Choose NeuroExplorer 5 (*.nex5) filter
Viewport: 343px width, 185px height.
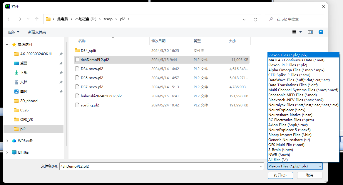(x=303, y=130)
